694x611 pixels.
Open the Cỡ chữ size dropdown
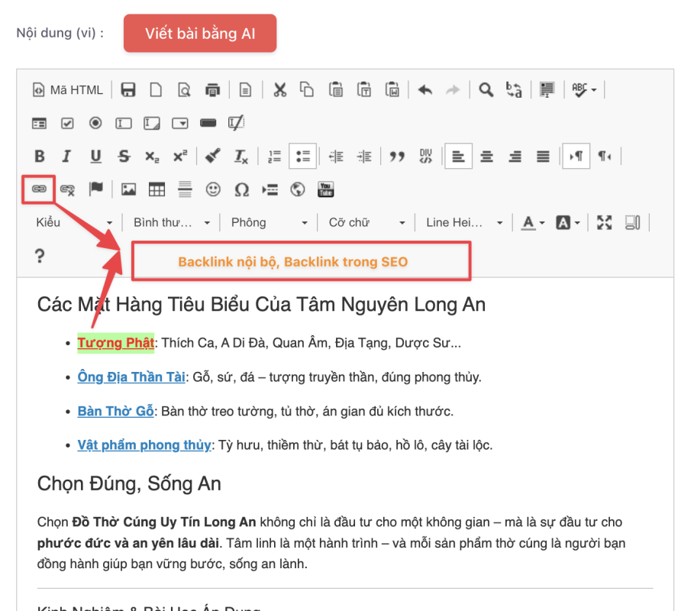click(366, 222)
